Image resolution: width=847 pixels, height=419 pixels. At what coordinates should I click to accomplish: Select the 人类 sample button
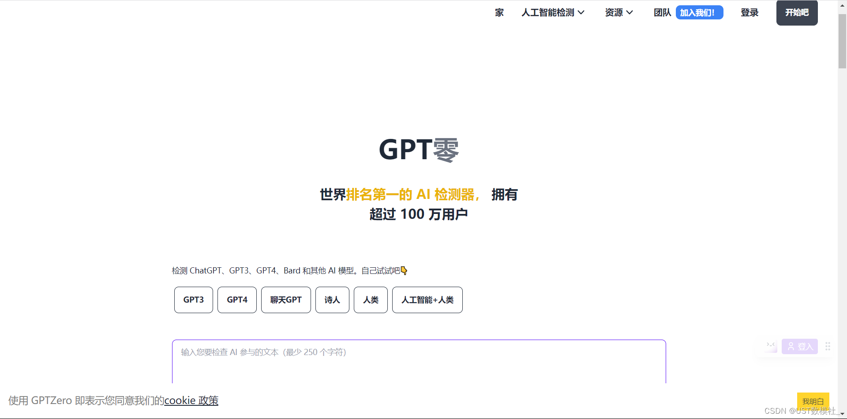click(371, 300)
